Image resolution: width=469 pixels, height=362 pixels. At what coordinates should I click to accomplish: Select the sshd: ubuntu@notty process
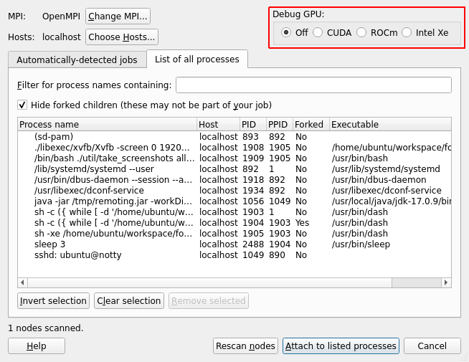coord(234,255)
